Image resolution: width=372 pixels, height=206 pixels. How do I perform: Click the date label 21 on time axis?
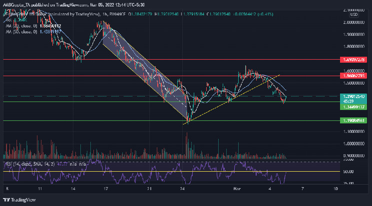[149, 189]
